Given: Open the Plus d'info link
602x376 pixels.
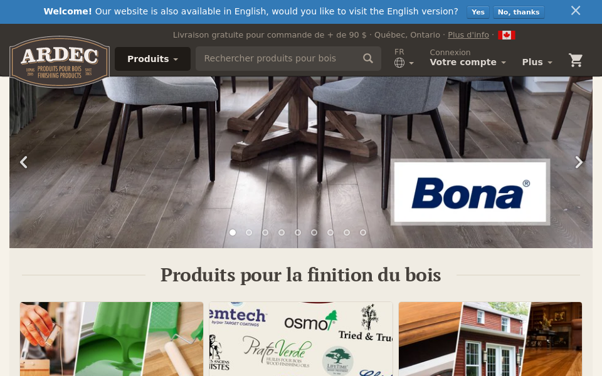Looking at the screenshot, I should tap(468, 35).
